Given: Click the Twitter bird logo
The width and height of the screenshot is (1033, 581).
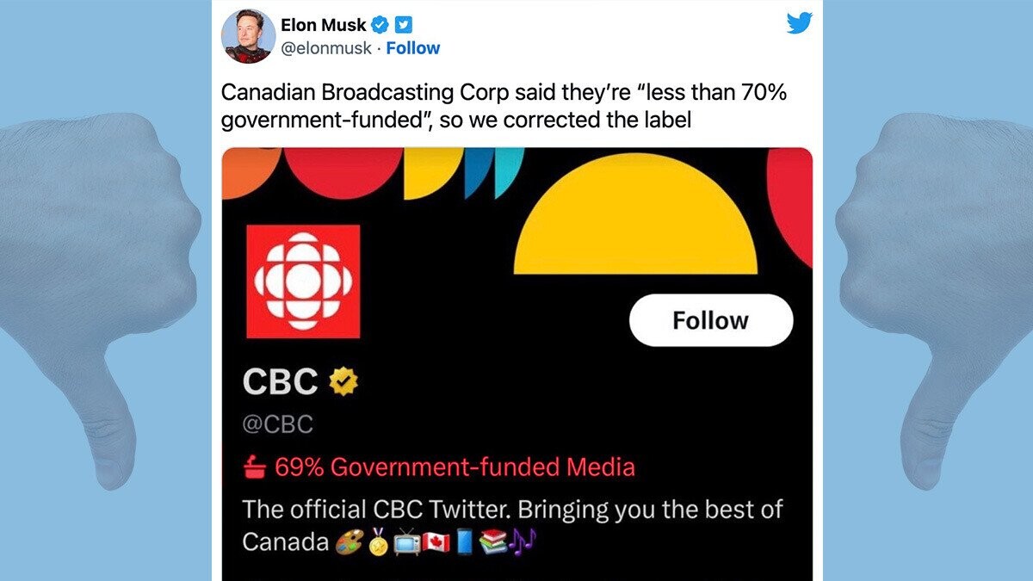Looking at the screenshot, I should [799, 23].
